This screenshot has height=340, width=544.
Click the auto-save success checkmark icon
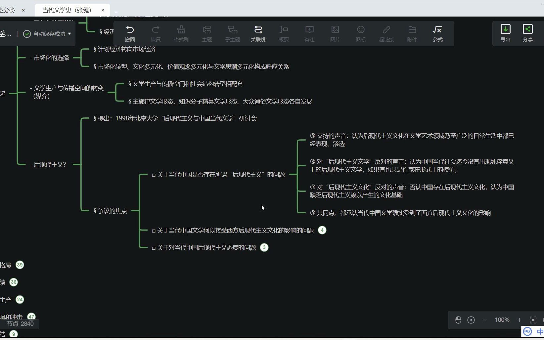(27, 34)
